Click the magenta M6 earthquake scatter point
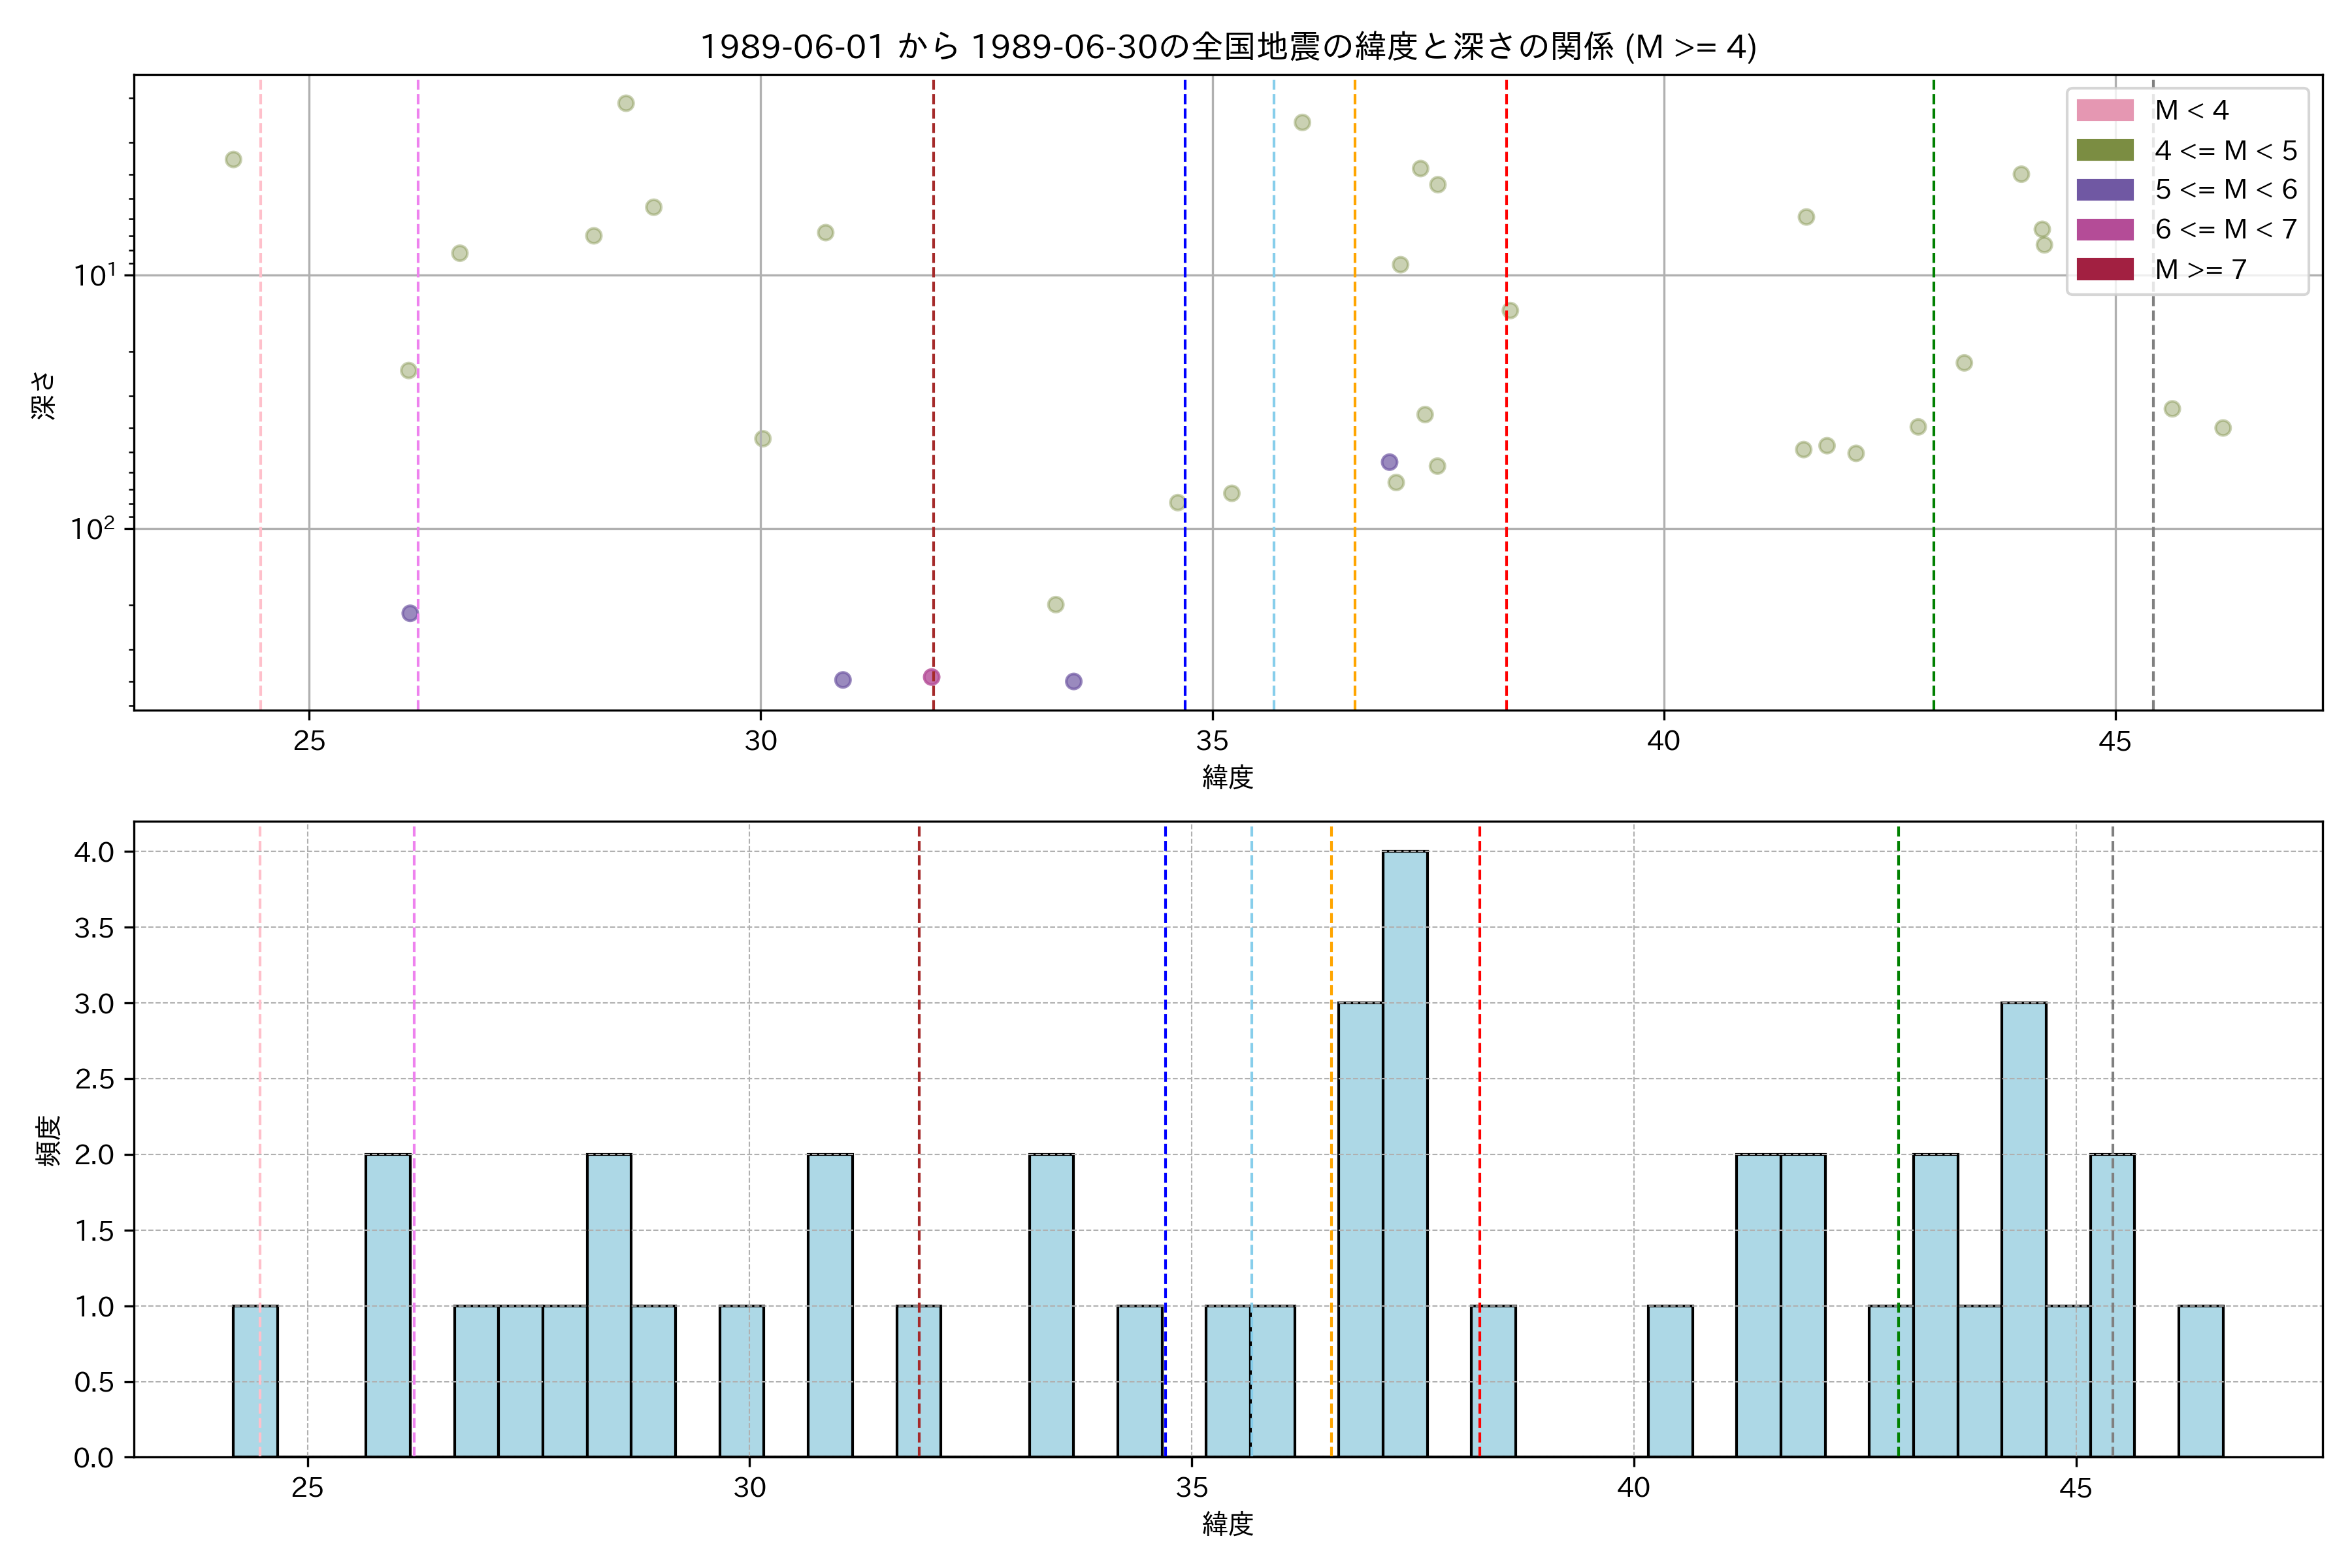The image size is (2352, 1568). [931, 677]
